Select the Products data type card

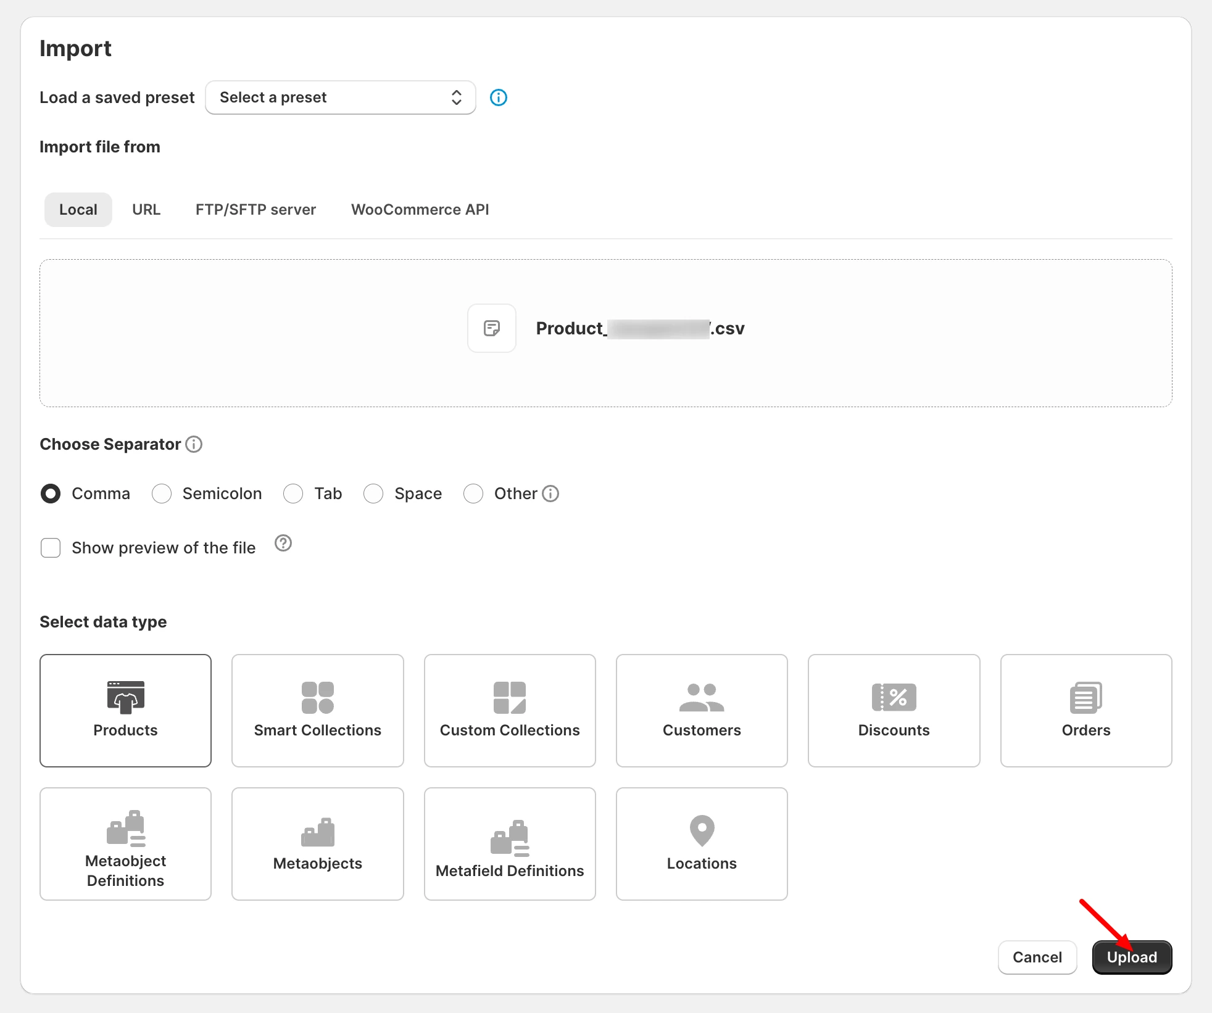click(125, 711)
